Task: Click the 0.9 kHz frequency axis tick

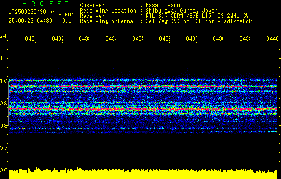Action: 4,103
